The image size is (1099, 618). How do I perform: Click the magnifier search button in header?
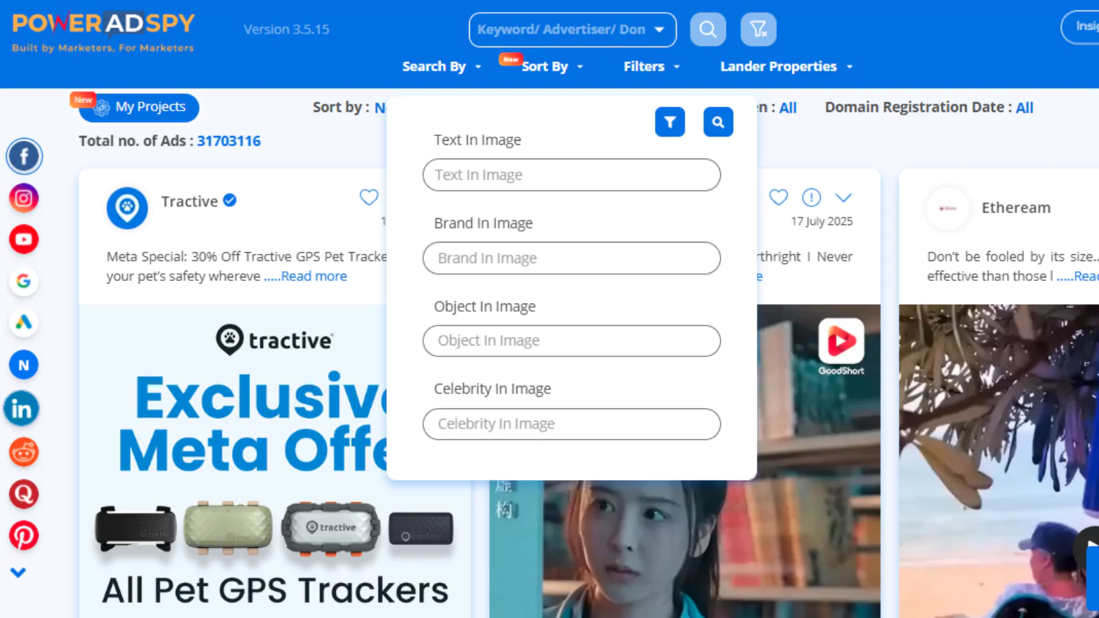[707, 30]
